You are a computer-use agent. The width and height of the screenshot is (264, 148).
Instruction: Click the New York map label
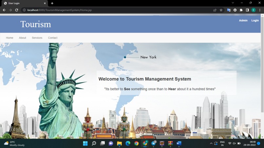pos(148,57)
